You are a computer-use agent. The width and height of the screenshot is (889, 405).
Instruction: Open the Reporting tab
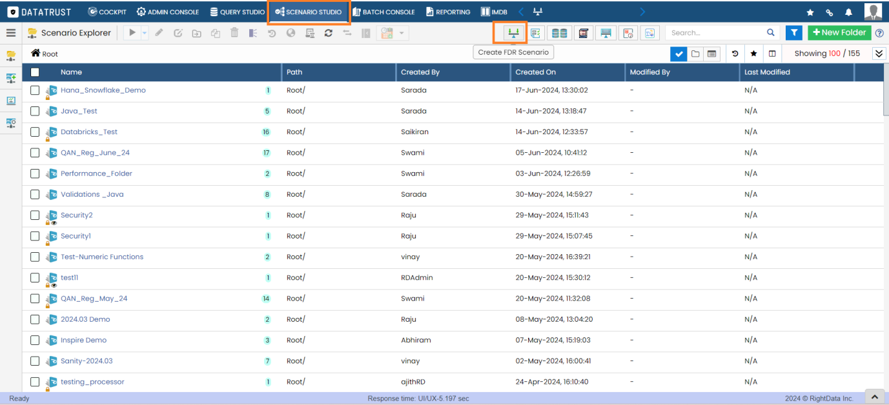(448, 12)
